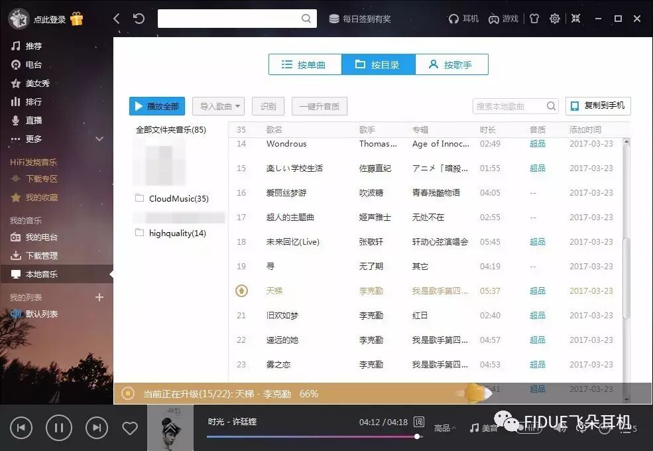Click the now-playing album cover thumbnail
This screenshot has width=653, height=451.
(170, 428)
